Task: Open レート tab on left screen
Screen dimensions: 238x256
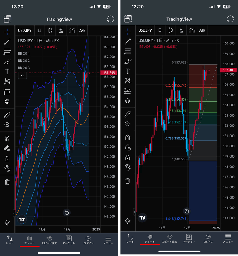Action: pos(10,240)
